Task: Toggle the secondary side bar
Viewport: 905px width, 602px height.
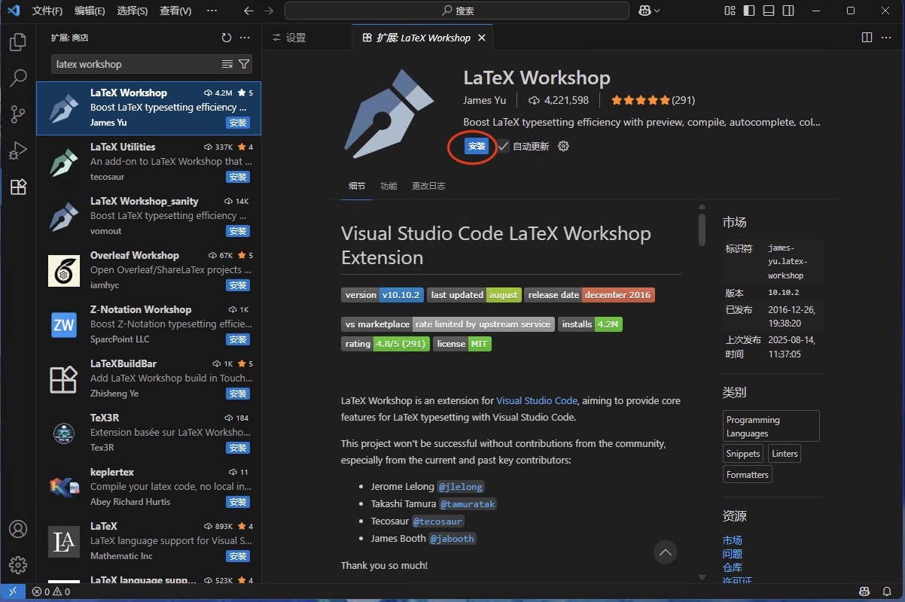Action: 788,11
